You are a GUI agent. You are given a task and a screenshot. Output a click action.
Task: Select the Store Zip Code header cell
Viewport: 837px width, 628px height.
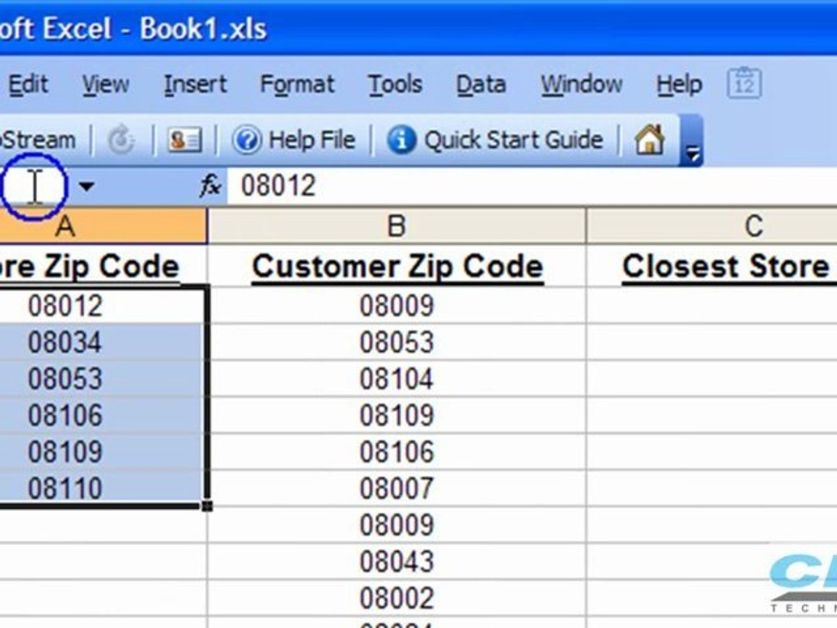[x=103, y=266]
